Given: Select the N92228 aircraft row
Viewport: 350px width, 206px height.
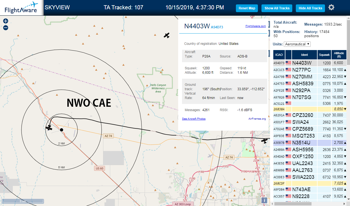Looking at the screenshot, I should tap(310, 196).
